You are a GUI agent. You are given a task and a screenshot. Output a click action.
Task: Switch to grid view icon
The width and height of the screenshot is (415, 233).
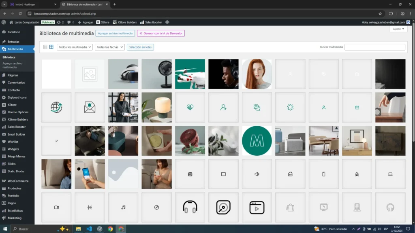[51, 47]
